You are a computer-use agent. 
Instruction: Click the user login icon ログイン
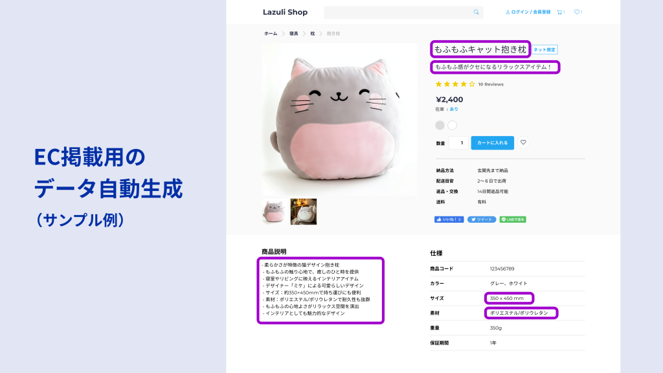coord(508,12)
